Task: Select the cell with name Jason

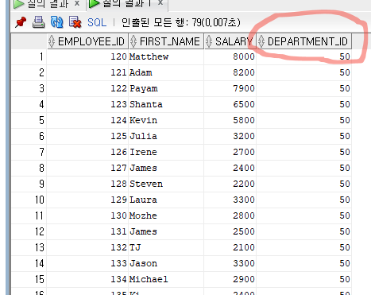Action: pos(166,263)
